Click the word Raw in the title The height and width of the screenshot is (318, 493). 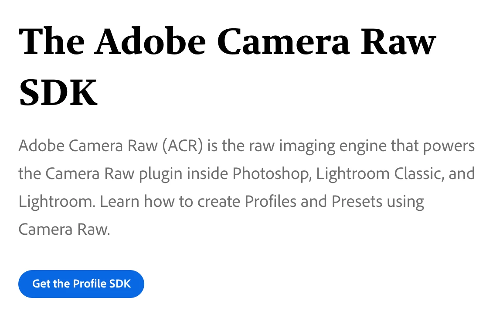point(398,41)
